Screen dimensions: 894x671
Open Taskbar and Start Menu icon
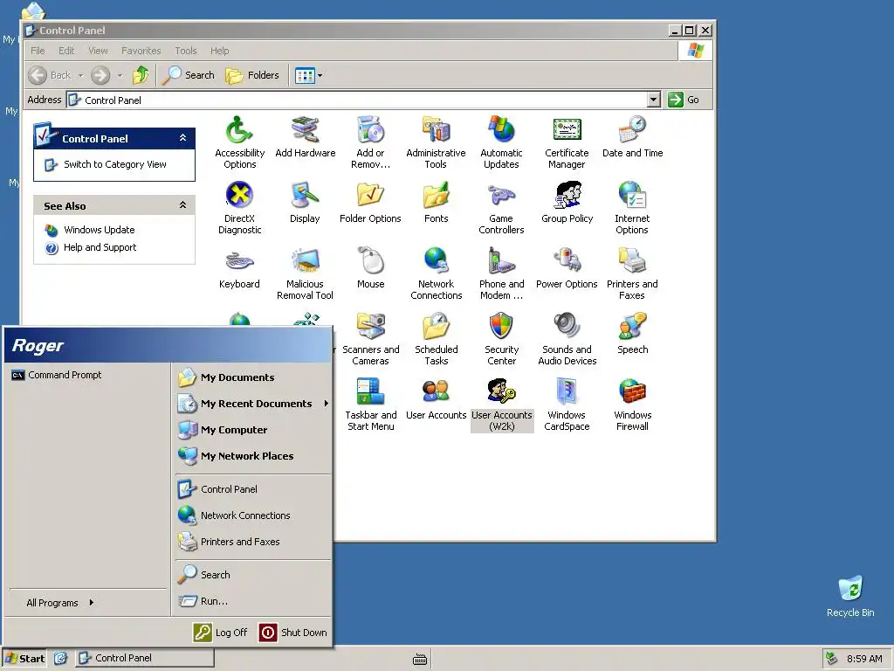tap(370, 405)
